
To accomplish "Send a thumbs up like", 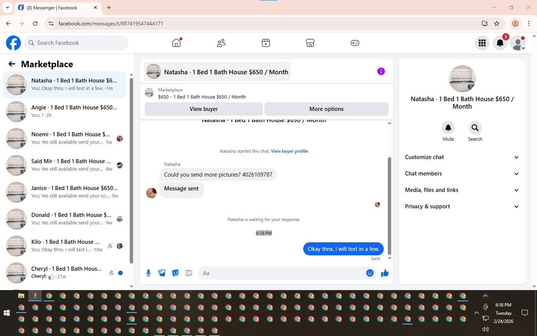I will pyautogui.click(x=385, y=273).
